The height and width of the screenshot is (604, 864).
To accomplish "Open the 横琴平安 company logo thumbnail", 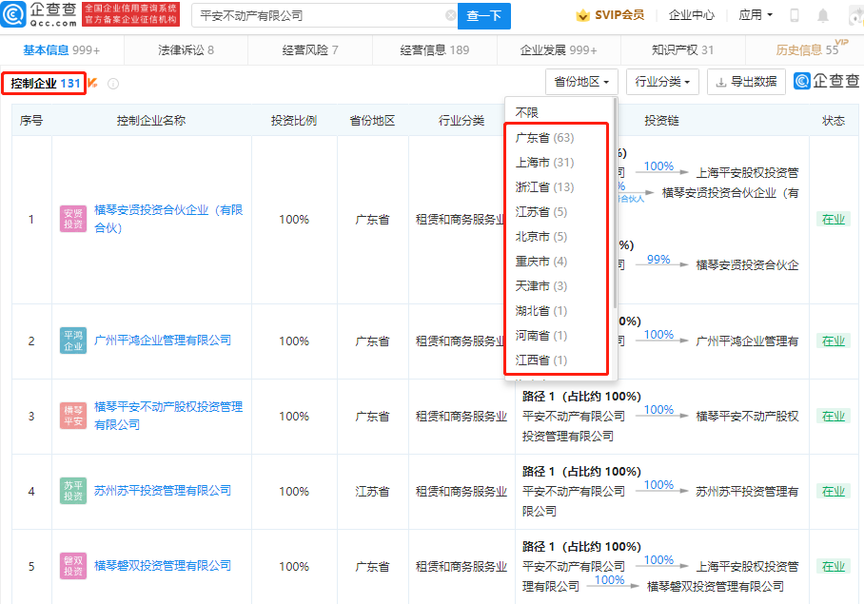I will [73, 416].
